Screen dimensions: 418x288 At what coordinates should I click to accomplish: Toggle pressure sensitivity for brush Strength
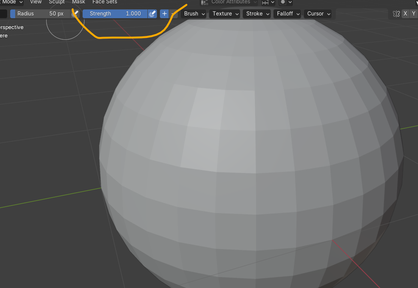[x=152, y=14]
